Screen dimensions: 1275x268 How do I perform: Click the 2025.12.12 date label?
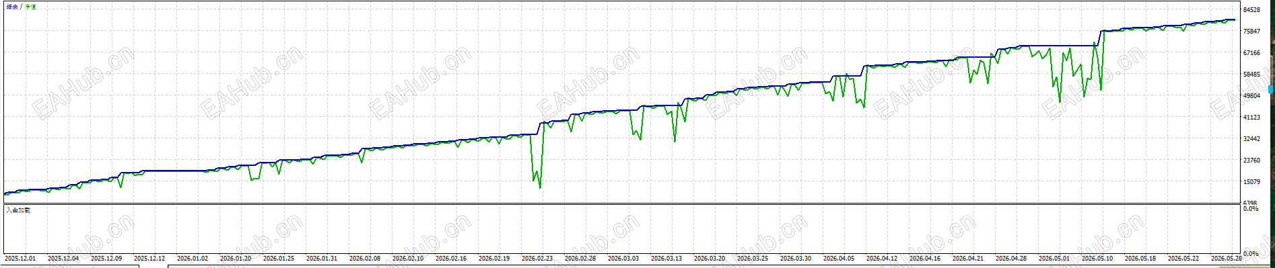point(149,258)
